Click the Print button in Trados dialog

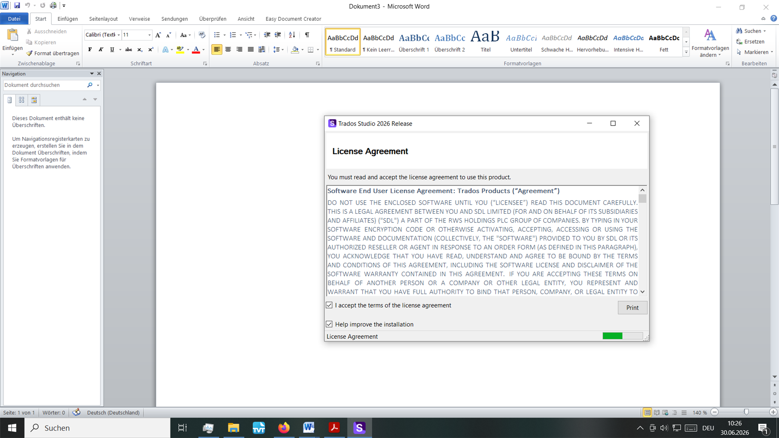click(632, 307)
